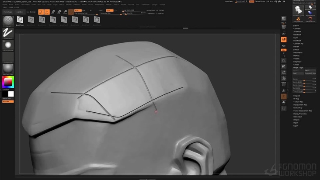
Task: Select the SimpleBrush tool thumbnail
Action: pyautogui.click(x=298, y=20)
